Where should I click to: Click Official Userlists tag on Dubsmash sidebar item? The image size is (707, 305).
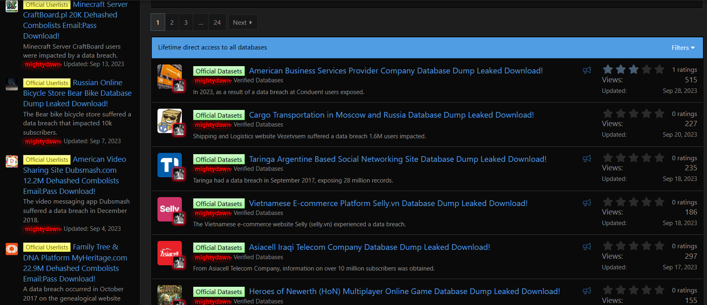(47, 159)
